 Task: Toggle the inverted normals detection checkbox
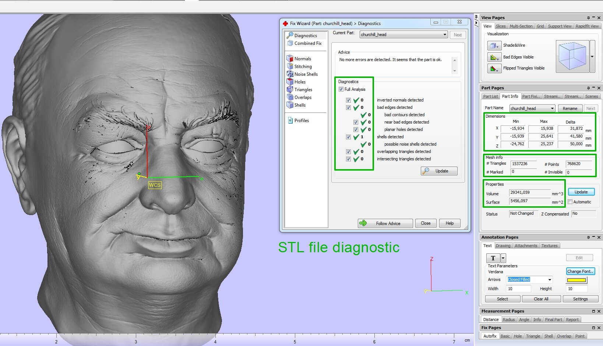(x=348, y=100)
